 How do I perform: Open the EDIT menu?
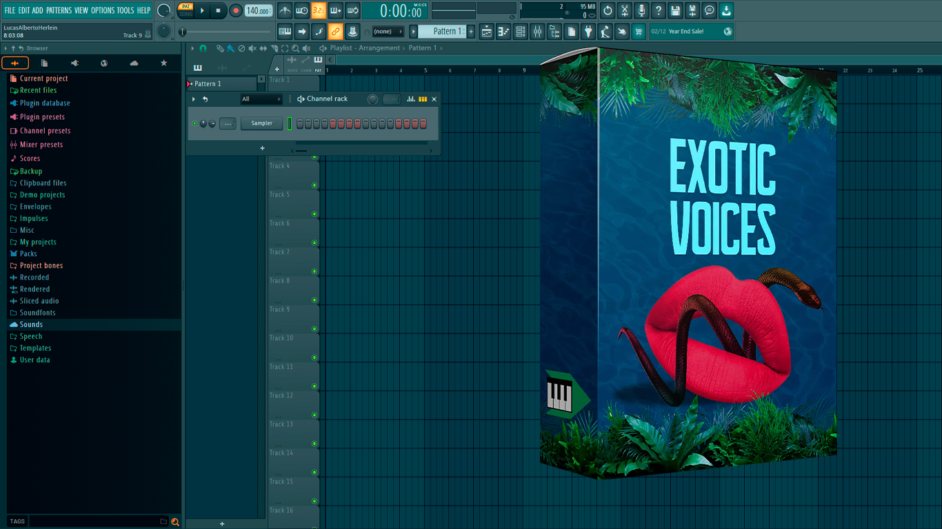(24, 10)
